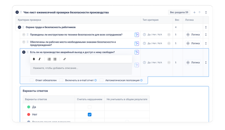Click 'Логика' button in the 'Проведены ли инструктажи' row

click(x=193, y=35)
